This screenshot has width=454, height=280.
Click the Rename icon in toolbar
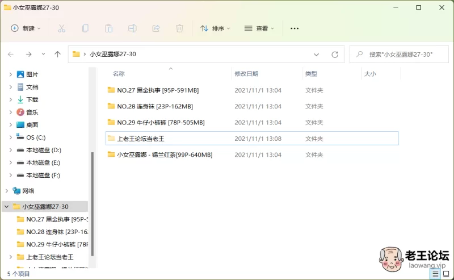point(132,28)
